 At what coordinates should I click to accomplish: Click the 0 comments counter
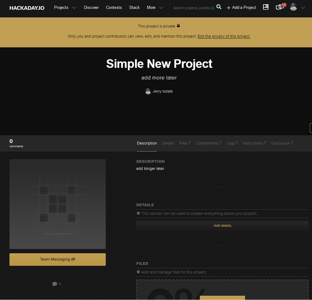16,143
